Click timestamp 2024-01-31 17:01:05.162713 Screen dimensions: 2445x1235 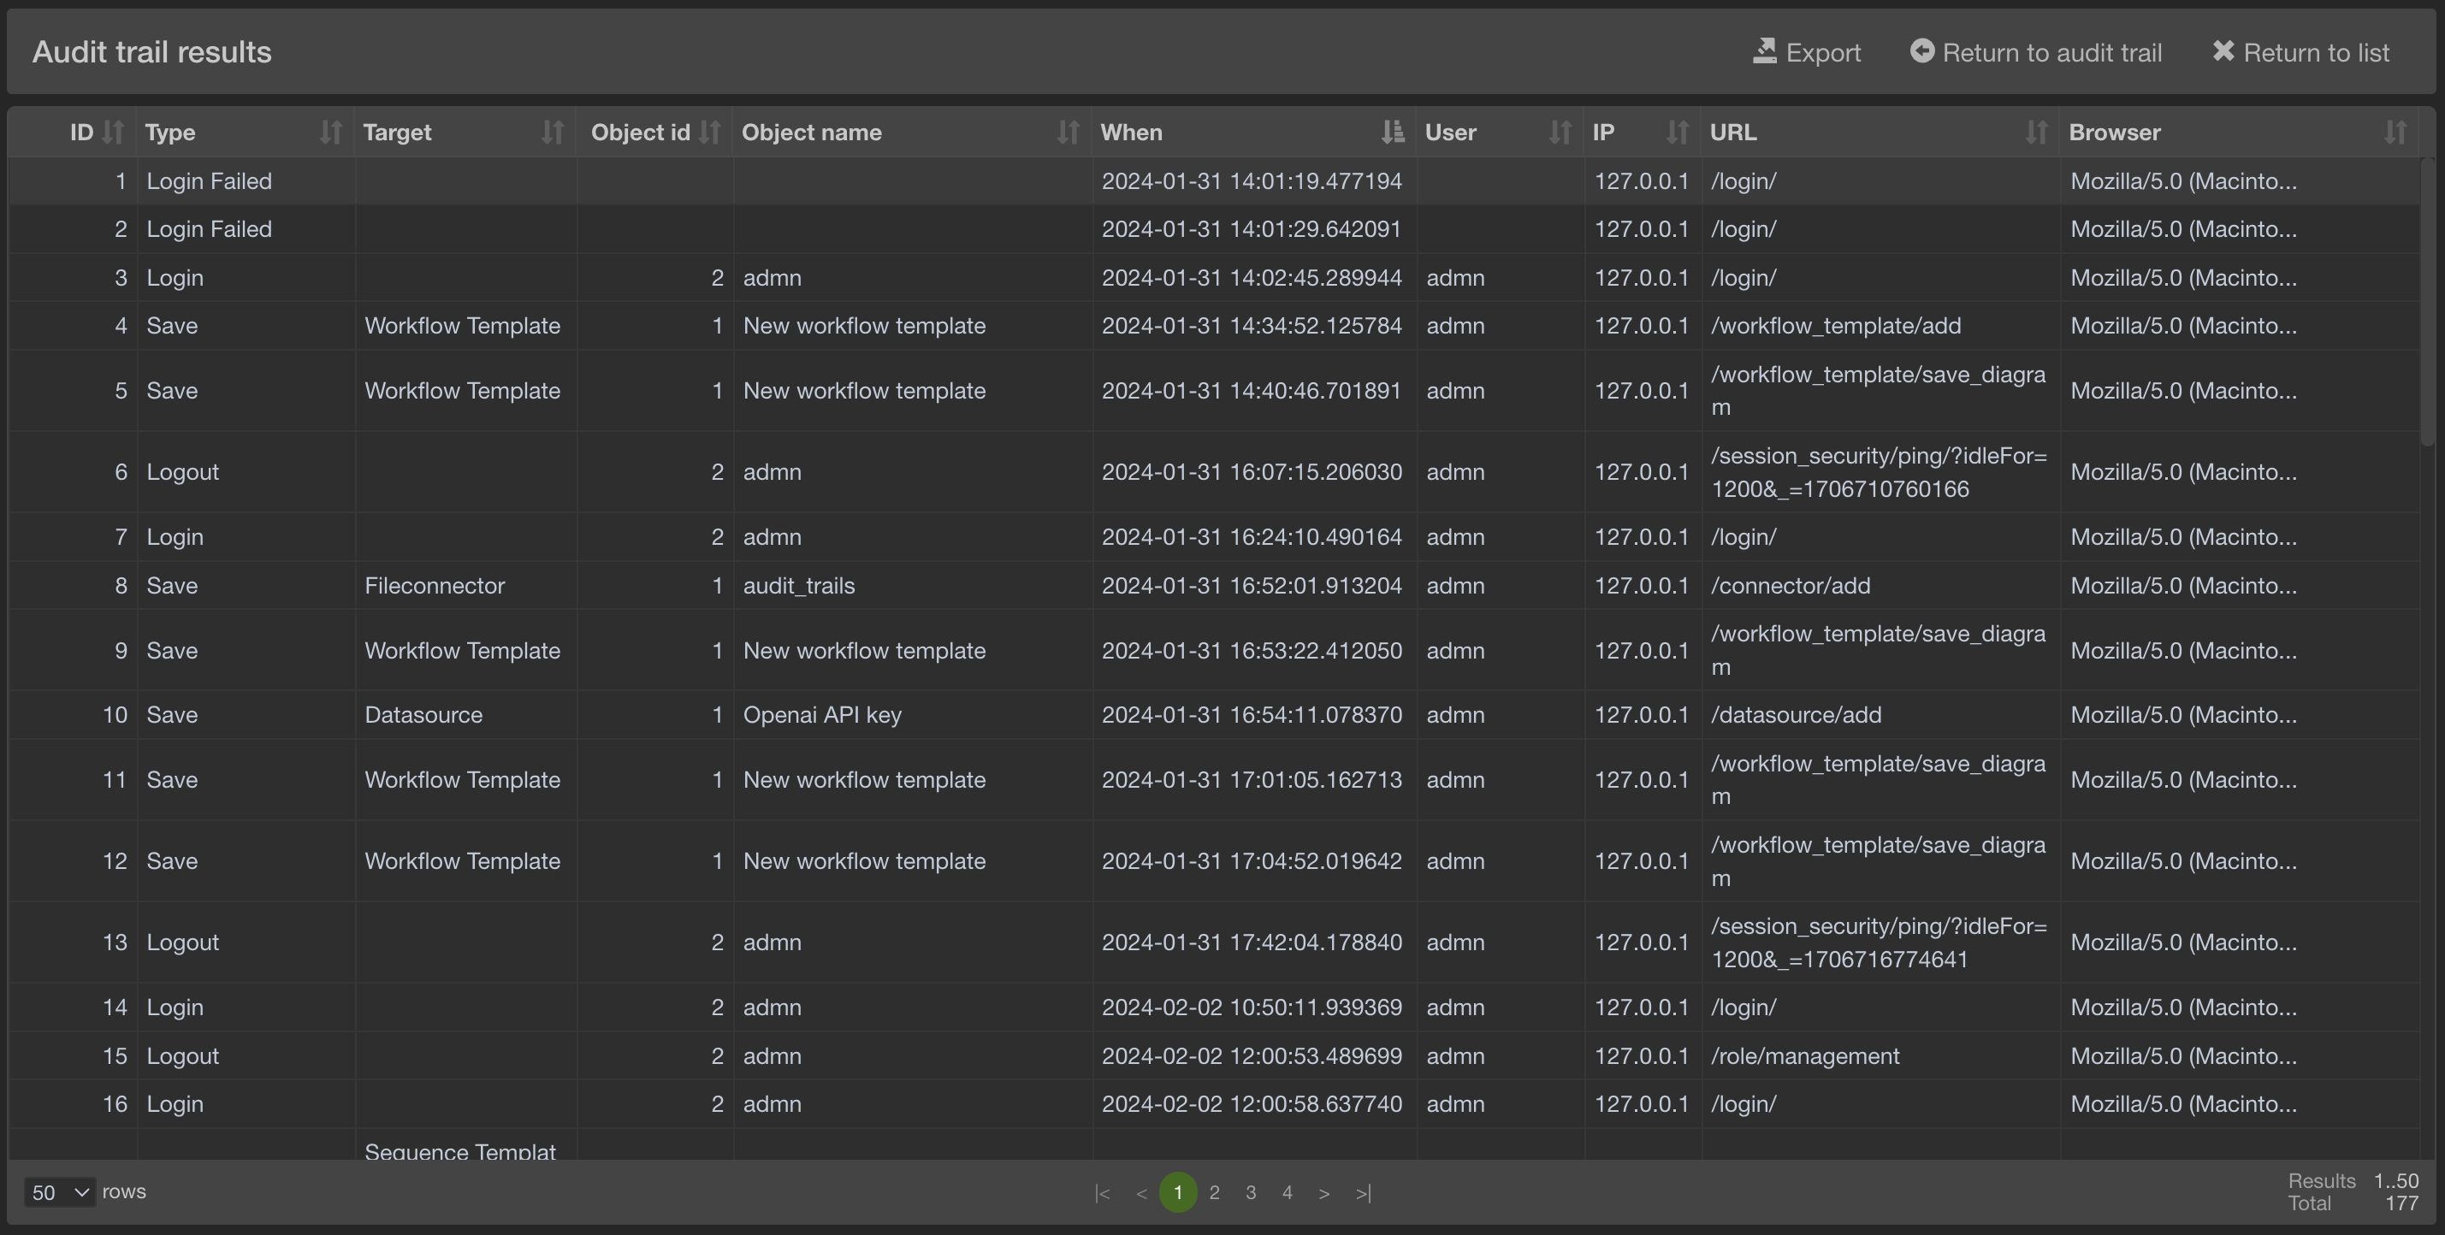pos(1252,780)
